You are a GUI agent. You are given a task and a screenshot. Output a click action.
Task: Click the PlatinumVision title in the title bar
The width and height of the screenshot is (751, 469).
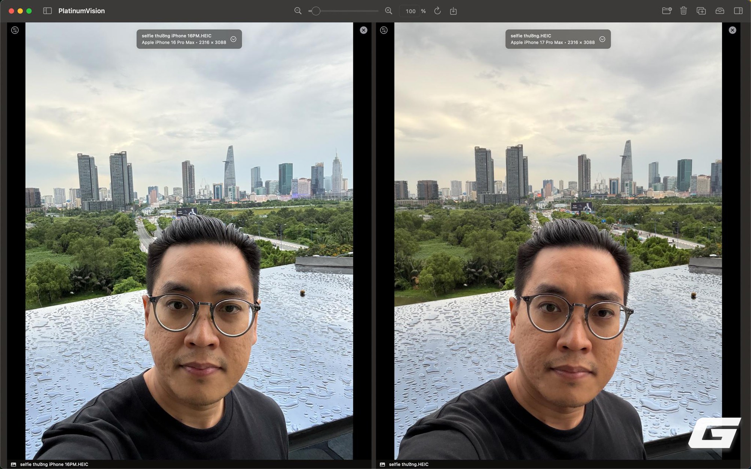point(81,11)
